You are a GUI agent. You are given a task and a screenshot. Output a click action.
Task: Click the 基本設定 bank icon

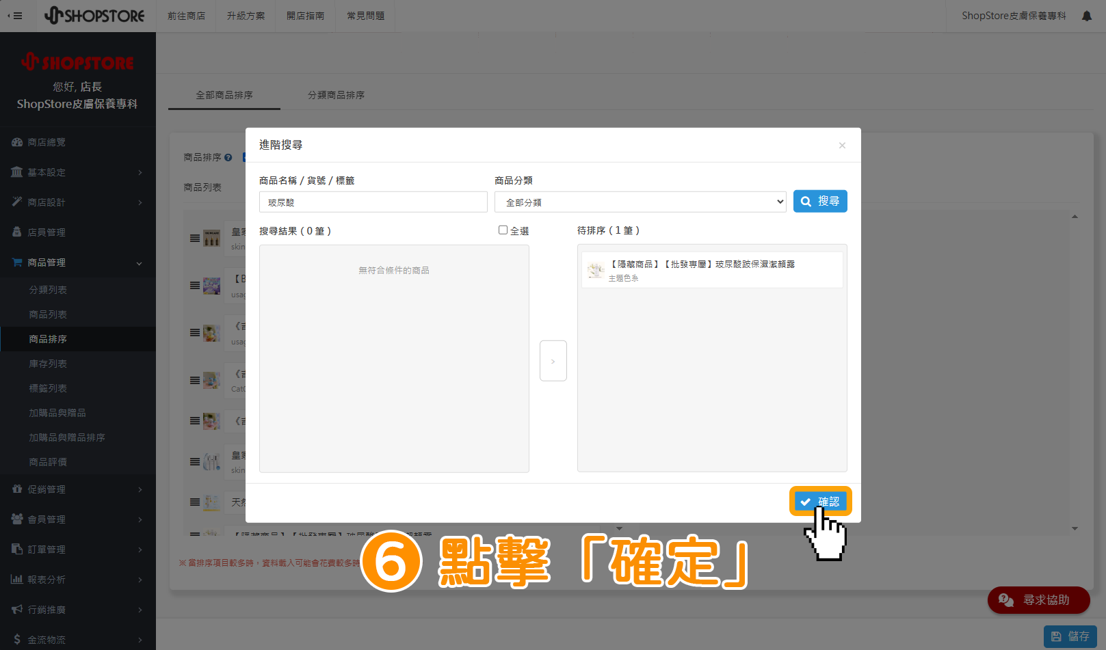(x=17, y=172)
